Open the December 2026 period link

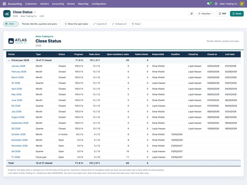point(19,146)
